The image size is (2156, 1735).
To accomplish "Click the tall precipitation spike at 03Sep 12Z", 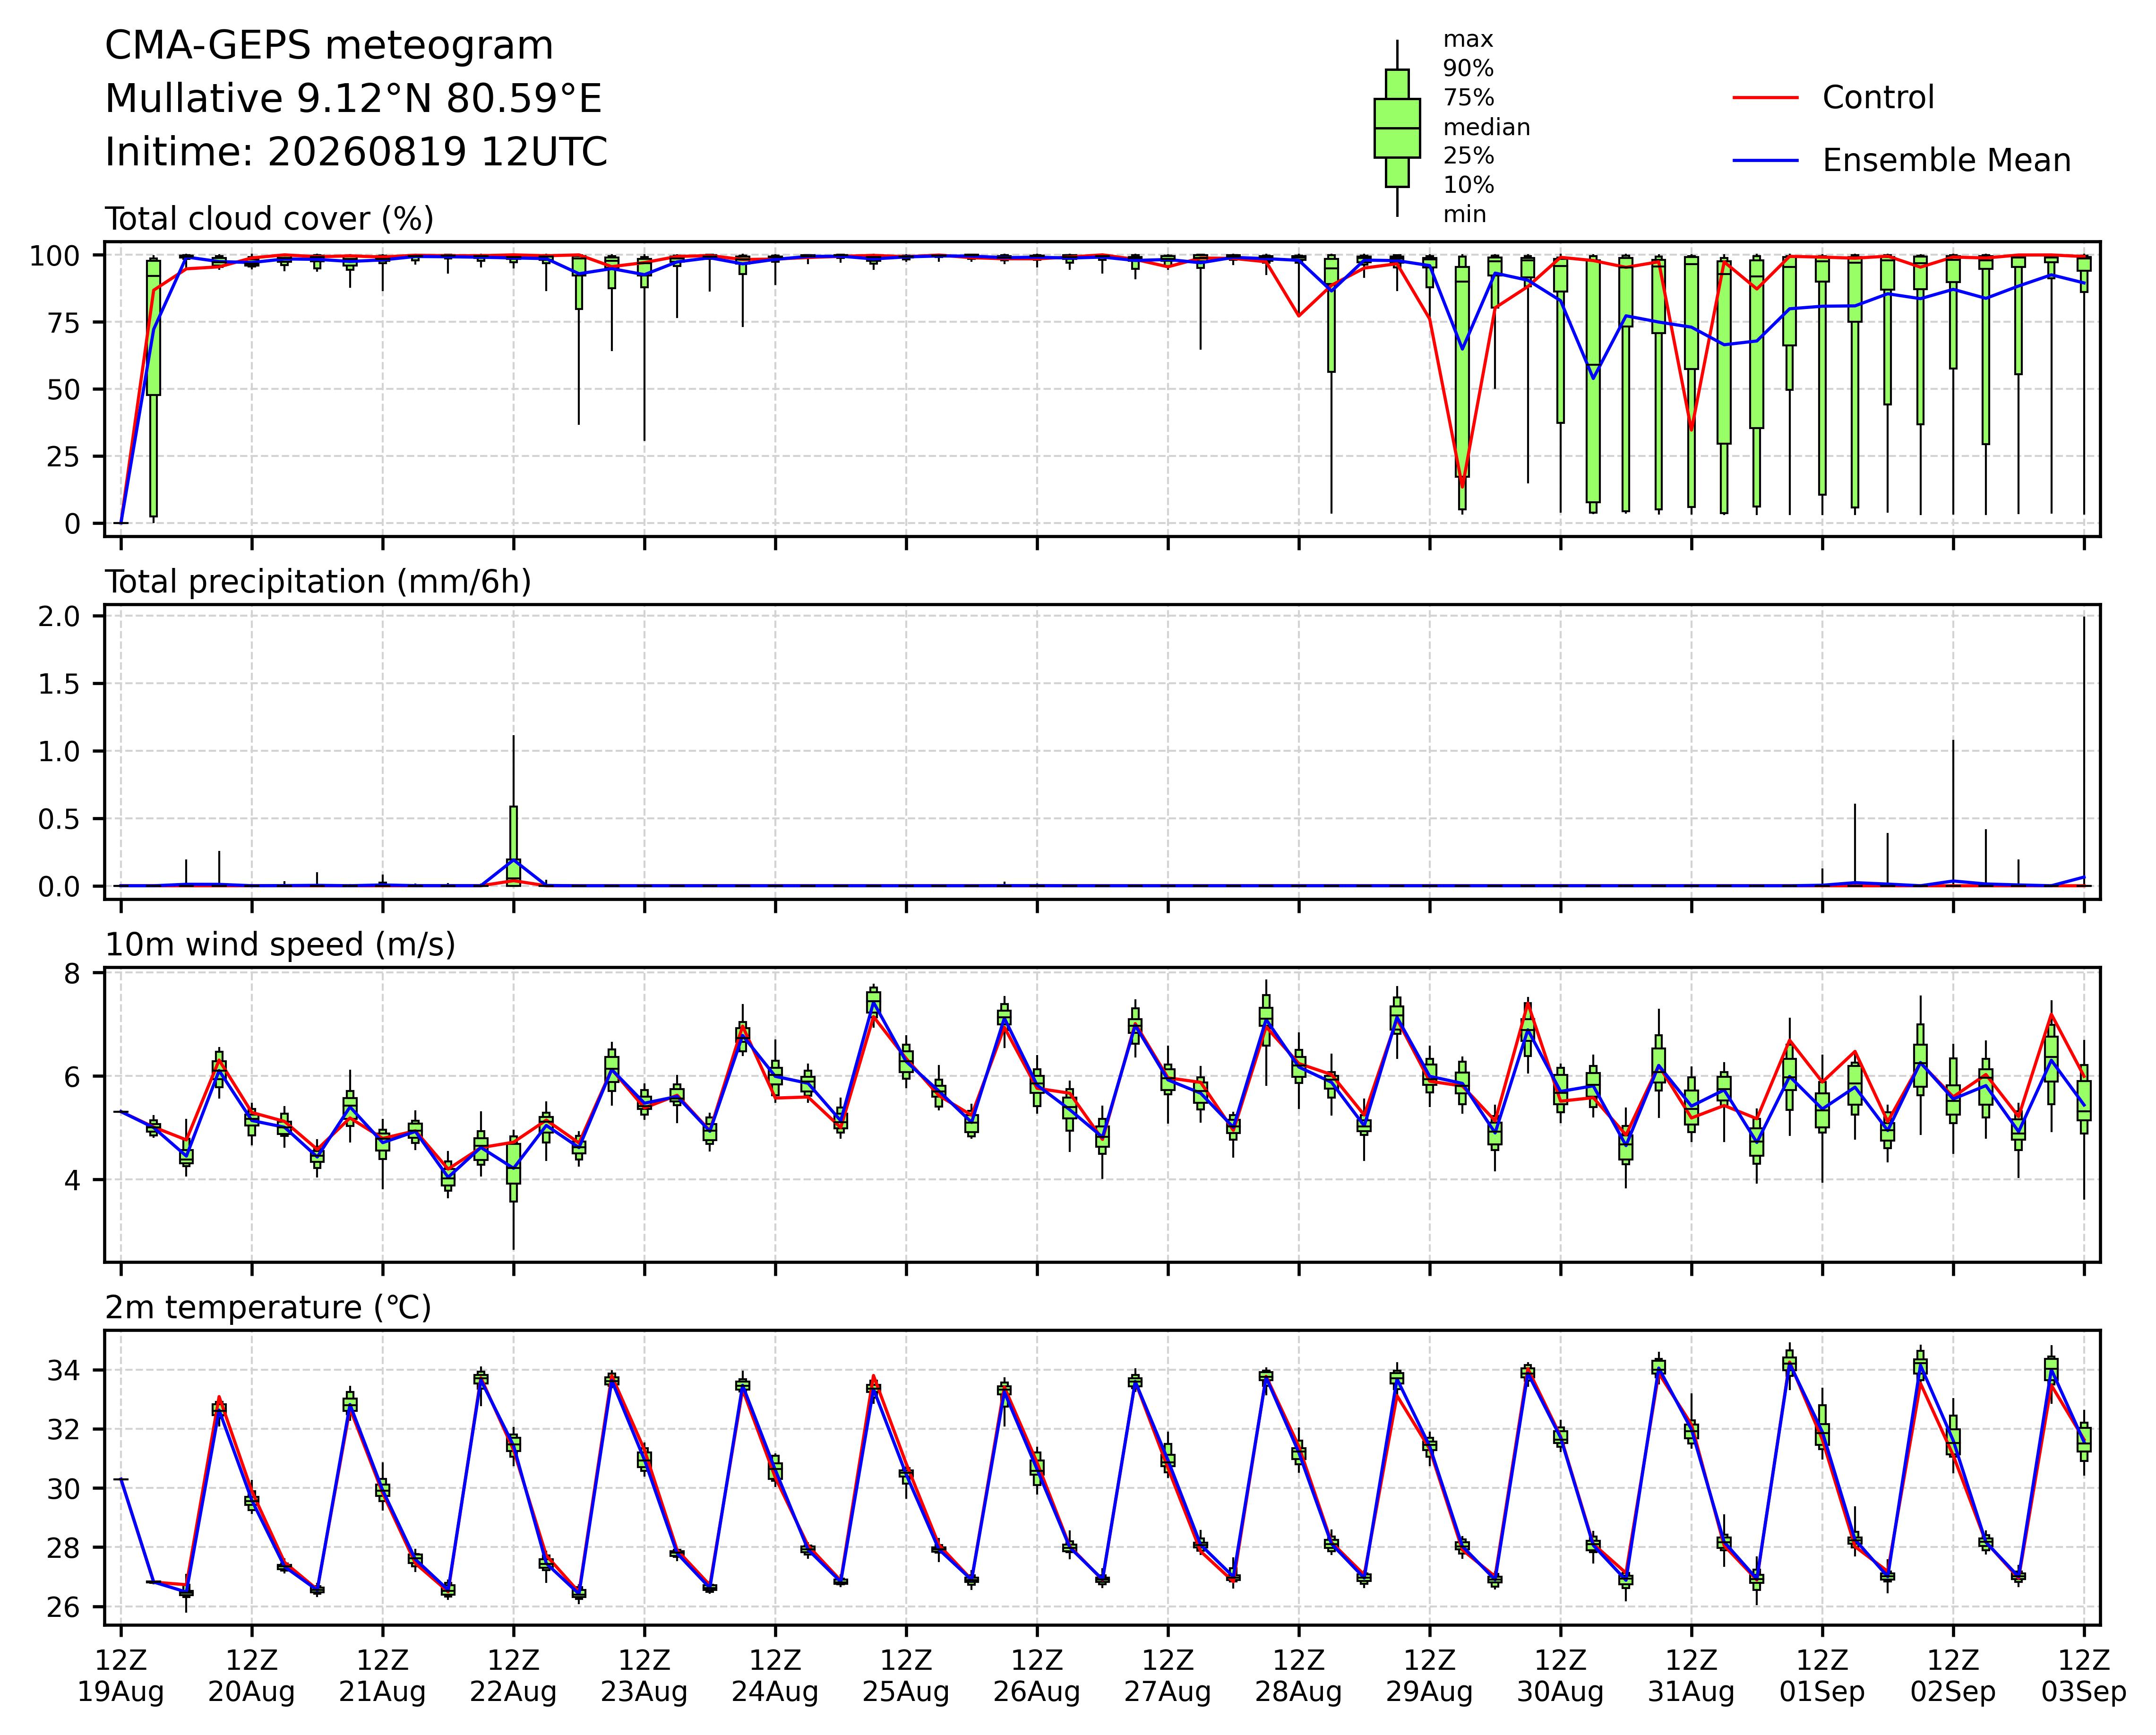I will click(2084, 750).
